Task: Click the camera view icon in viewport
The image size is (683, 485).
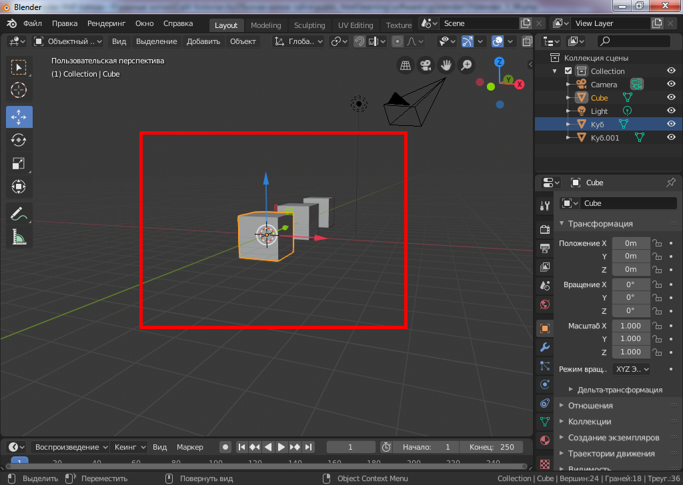Action: (x=424, y=65)
